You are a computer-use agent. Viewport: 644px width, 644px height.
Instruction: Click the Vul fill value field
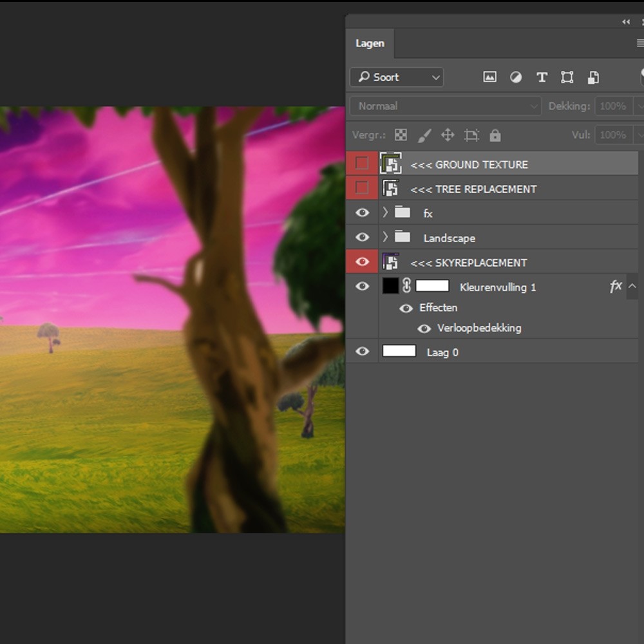coord(614,135)
